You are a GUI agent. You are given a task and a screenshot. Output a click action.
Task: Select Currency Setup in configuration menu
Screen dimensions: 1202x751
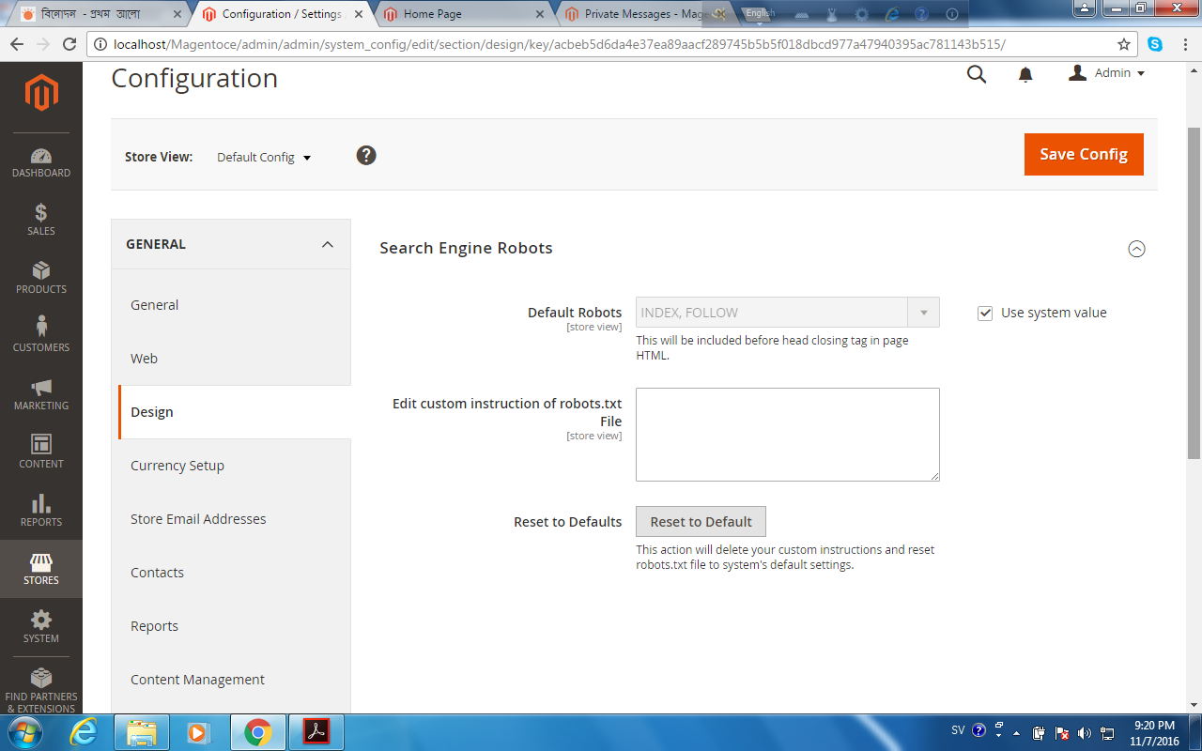[x=177, y=465]
